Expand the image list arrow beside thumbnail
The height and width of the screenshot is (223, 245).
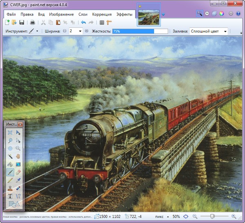coord(163,14)
